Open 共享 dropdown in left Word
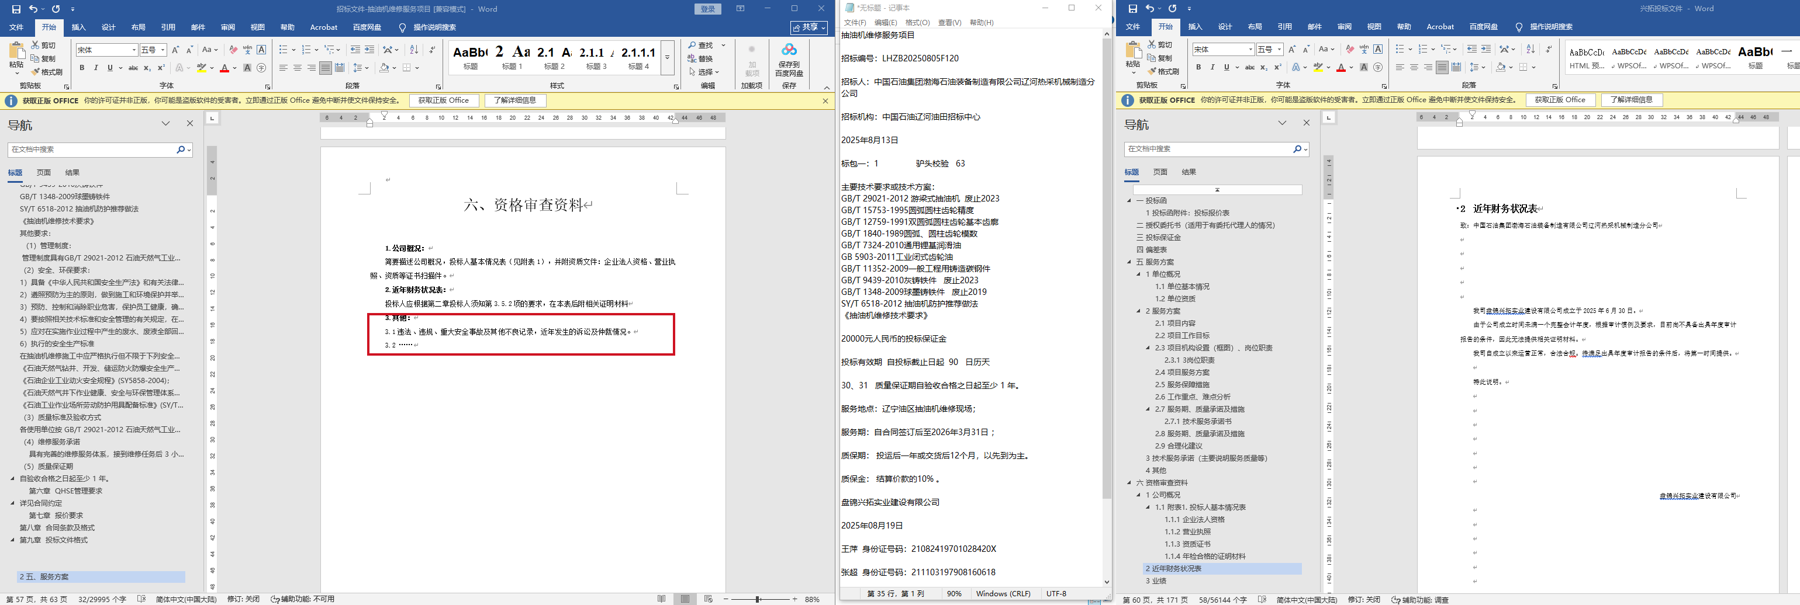1800x605 pixels. click(x=809, y=27)
